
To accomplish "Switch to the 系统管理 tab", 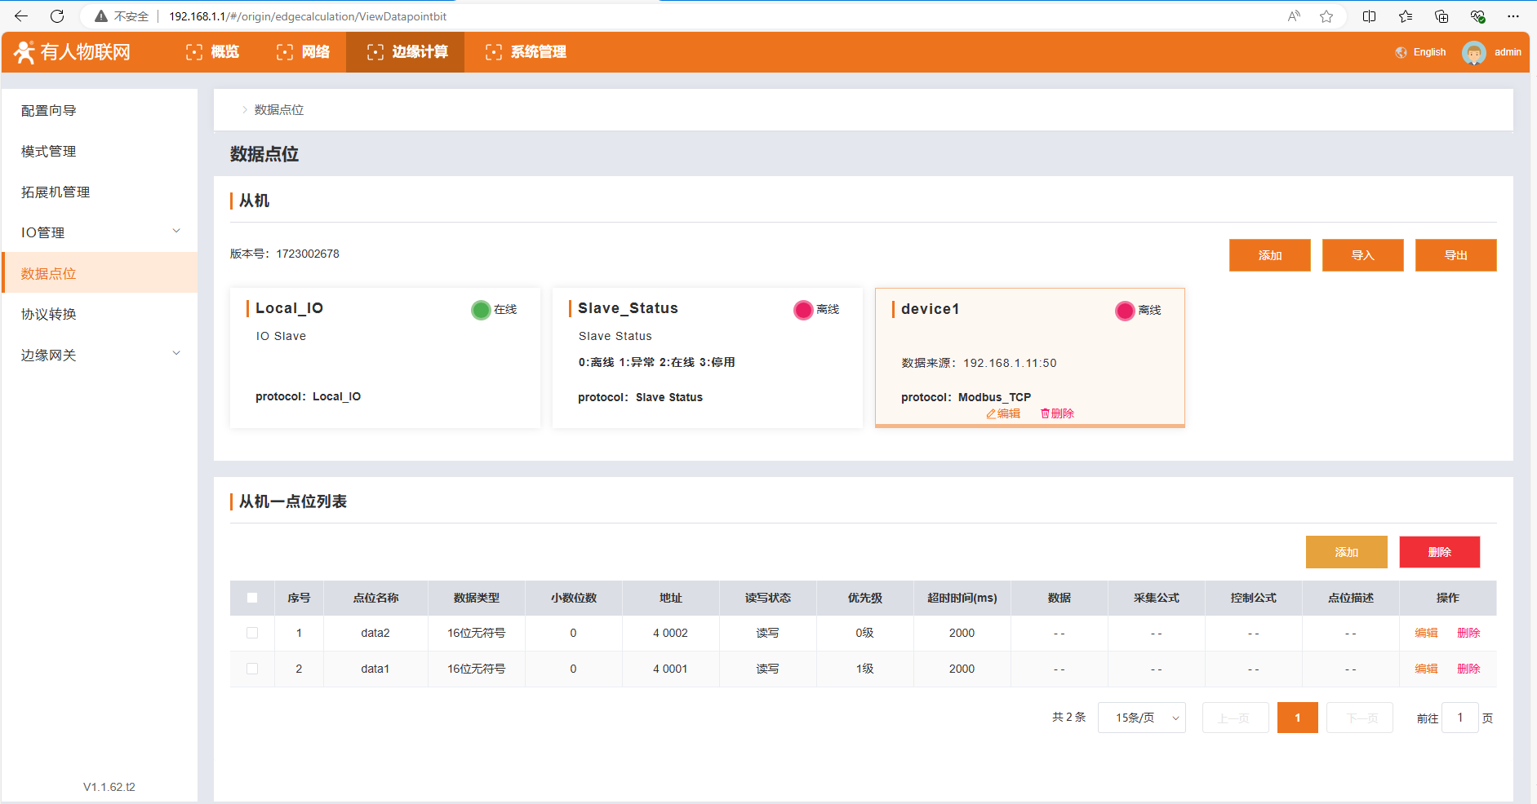I will click(526, 52).
